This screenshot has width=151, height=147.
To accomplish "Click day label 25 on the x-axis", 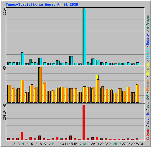I will [x=115, y=144].
